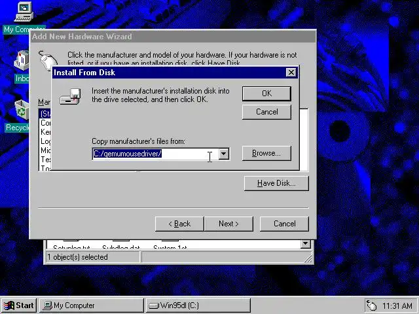
Task: Close the Install From Disk dialog
Action: tap(291, 73)
